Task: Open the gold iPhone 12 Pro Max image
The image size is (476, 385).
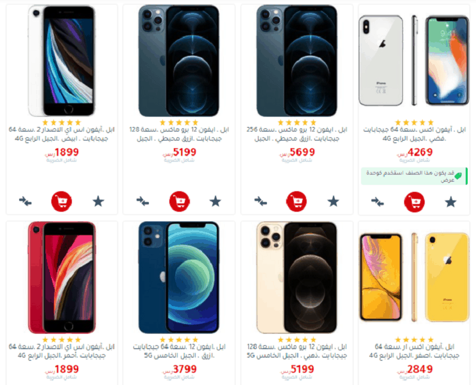Action: tap(296, 277)
